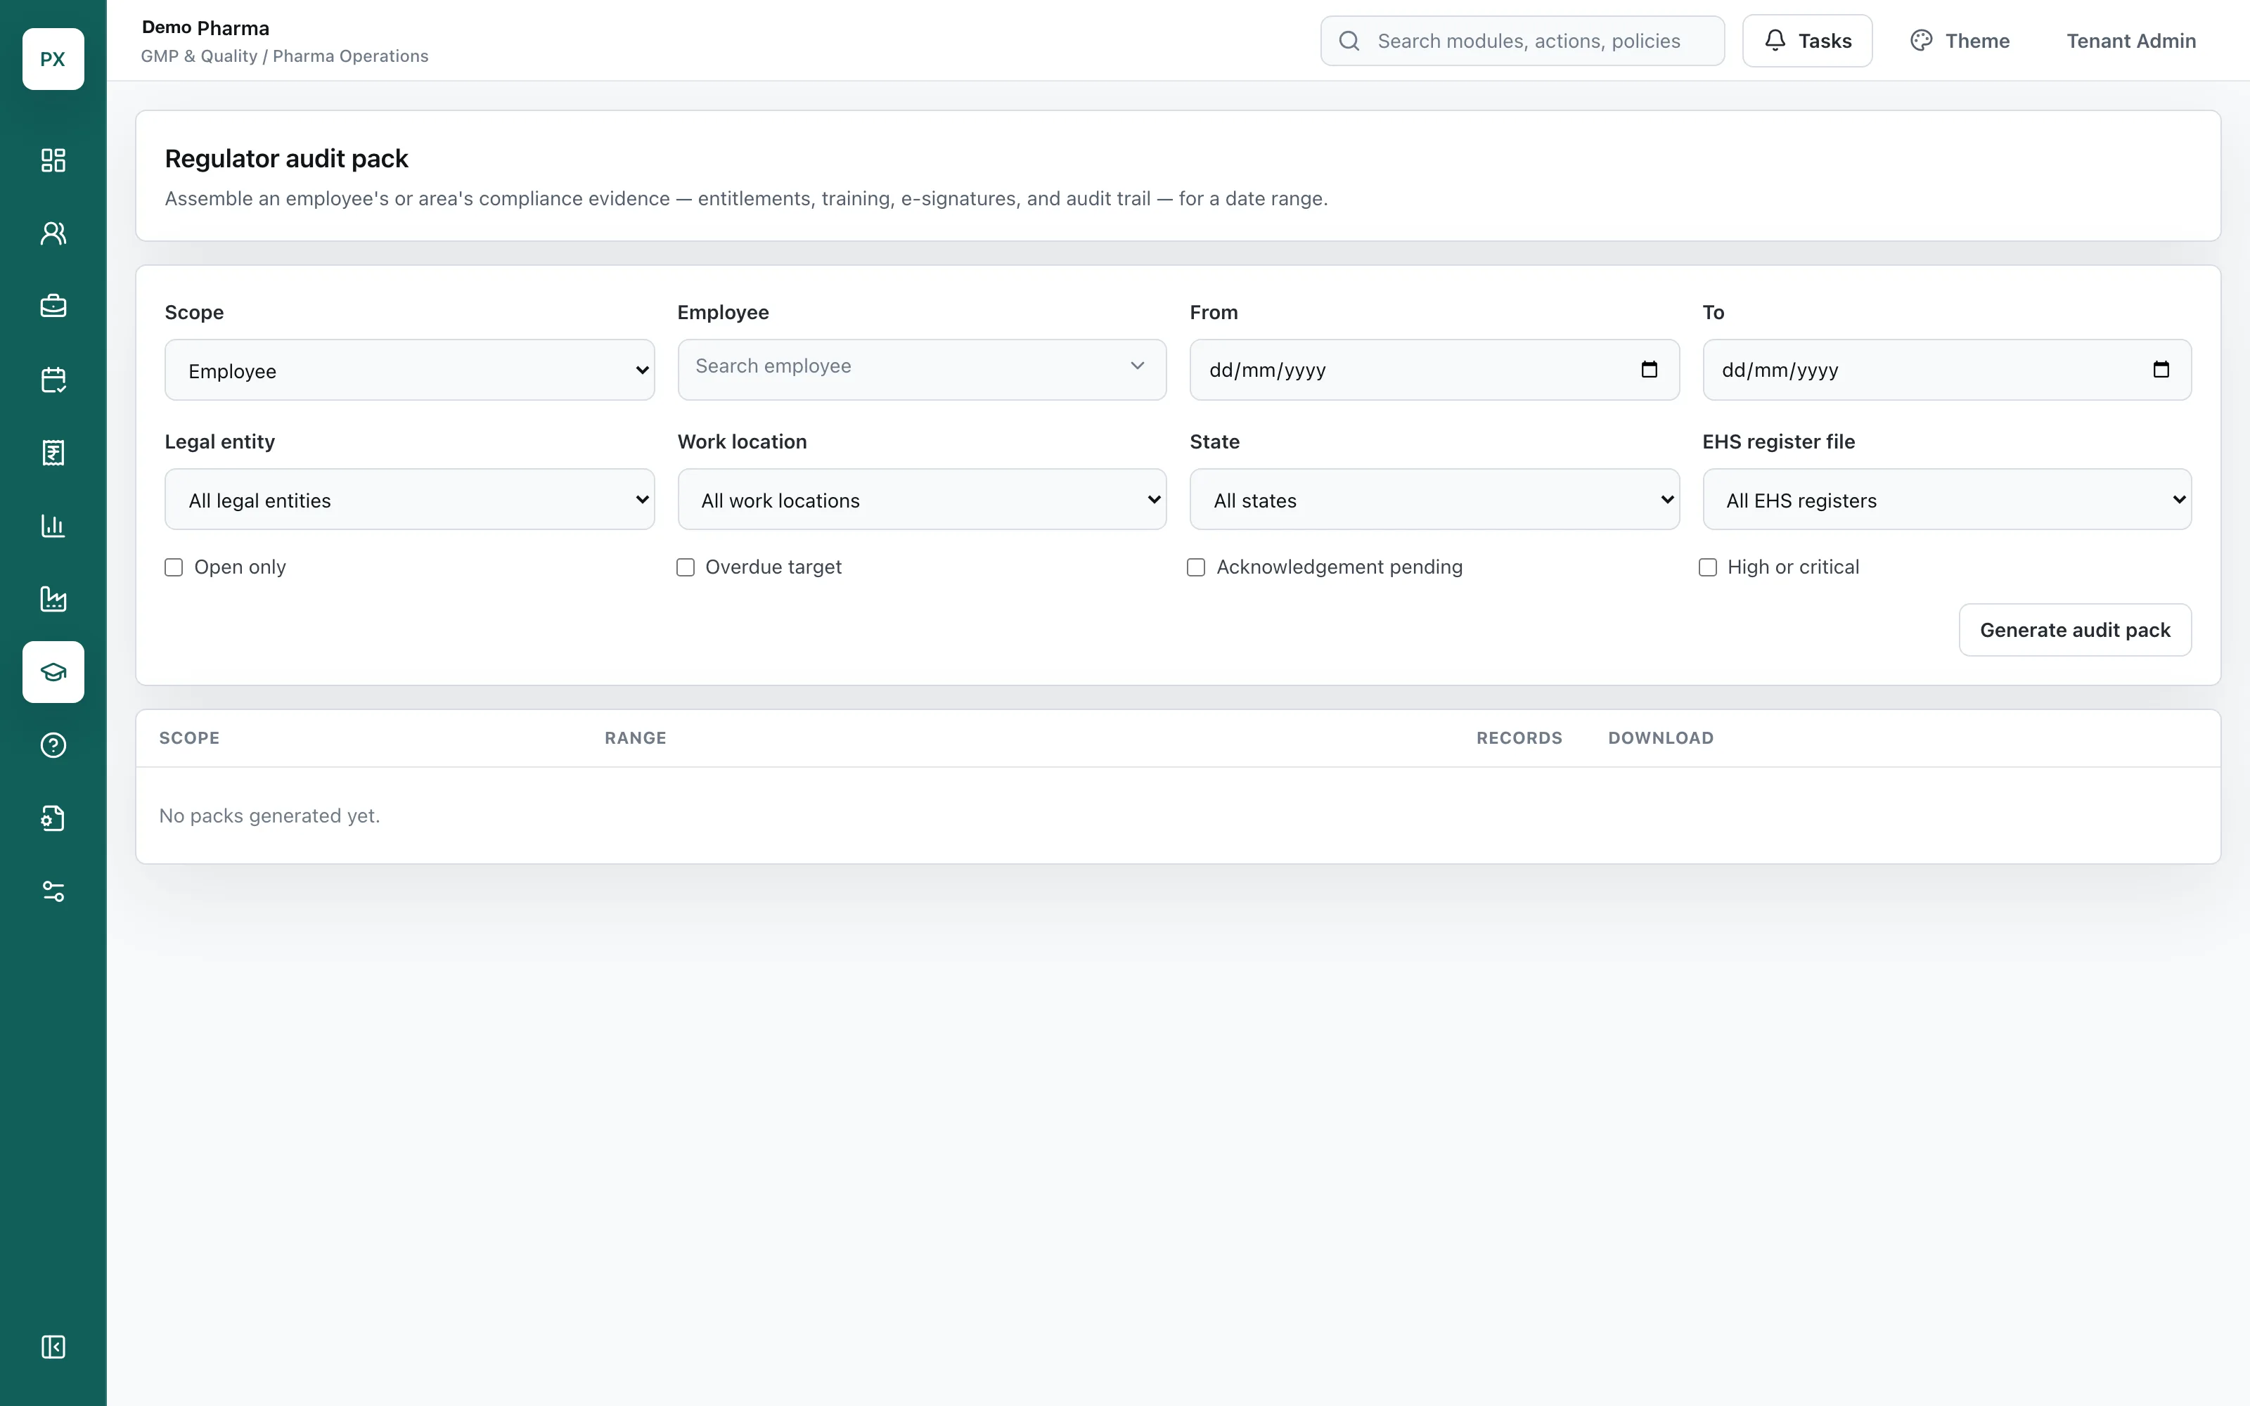Viewport: 2250px width, 1406px height.
Task: Enable the Open only checkbox
Action: coord(174,567)
